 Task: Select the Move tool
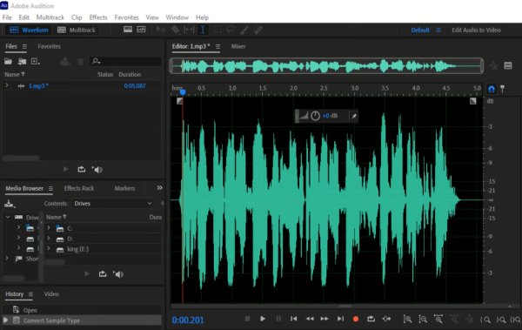(161, 30)
